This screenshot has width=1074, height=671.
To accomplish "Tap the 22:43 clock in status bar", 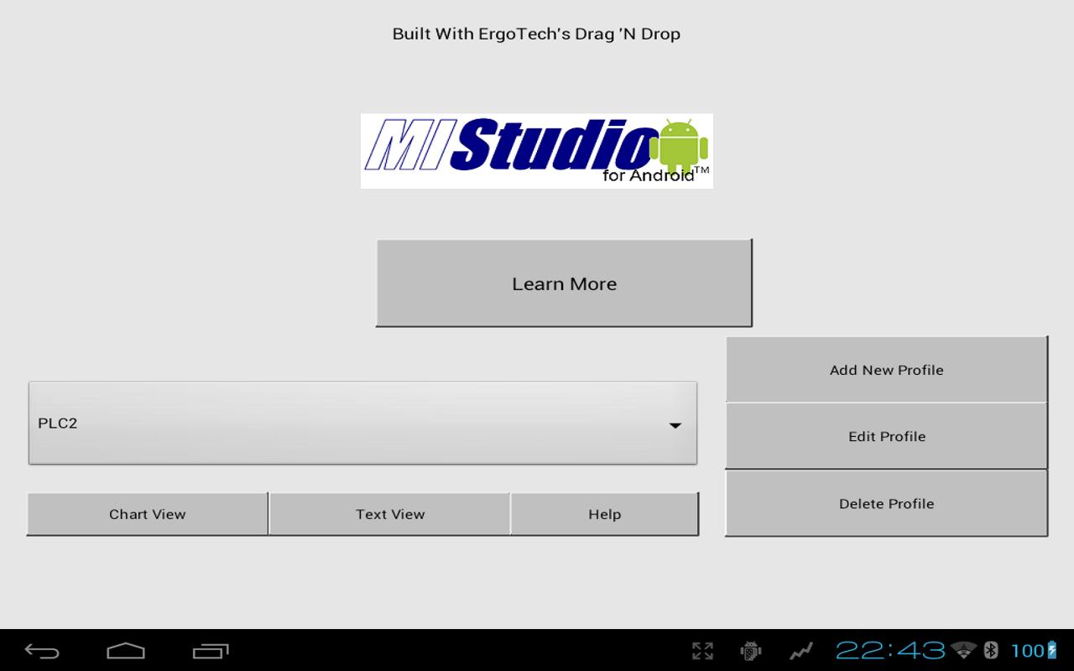I will click(x=890, y=651).
